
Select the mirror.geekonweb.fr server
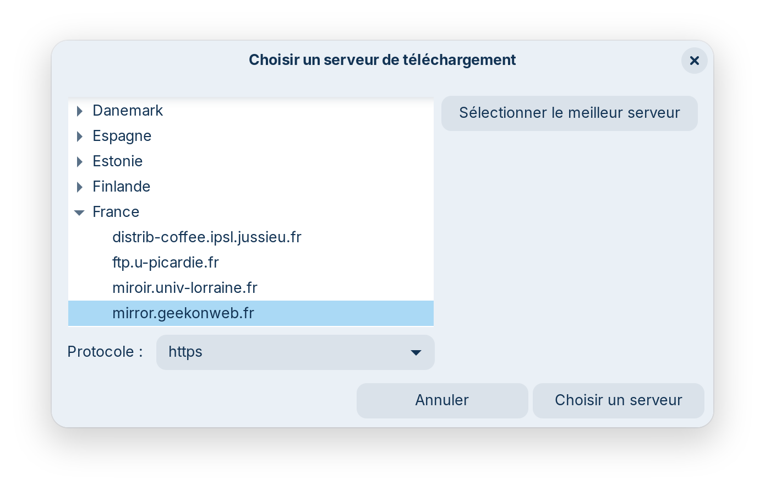pos(183,313)
